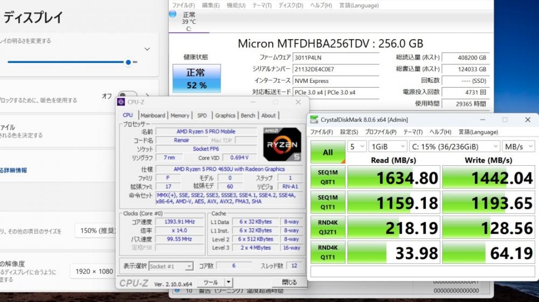Open CrystalDiskMark プロファイル(P) menu

[x=381, y=132]
